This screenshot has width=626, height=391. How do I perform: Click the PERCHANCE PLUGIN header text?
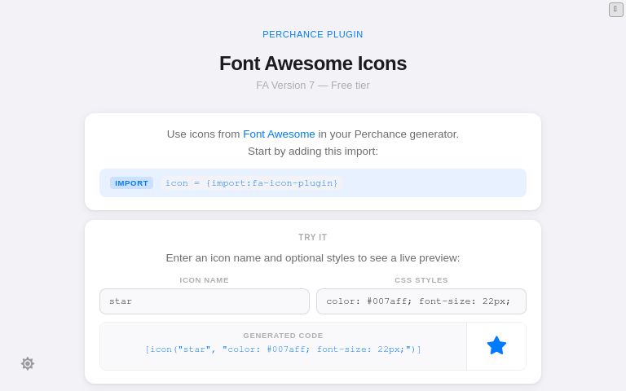pyautogui.click(x=313, y=34)
